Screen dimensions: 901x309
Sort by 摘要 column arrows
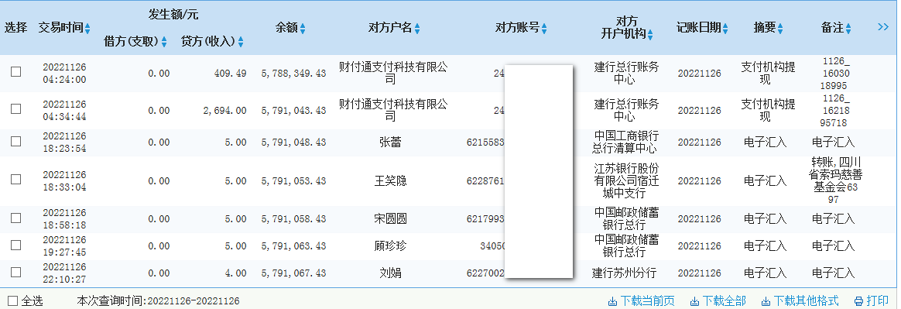(780, 28)
